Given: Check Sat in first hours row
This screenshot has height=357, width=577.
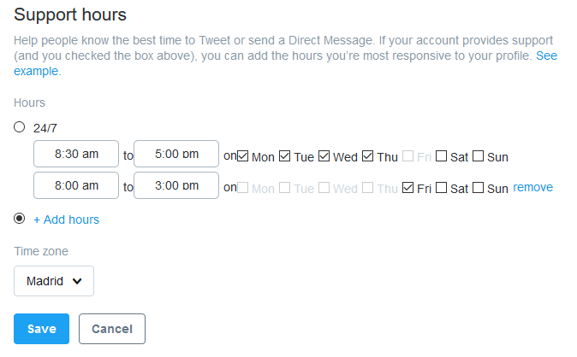Looking at the screenshot, I should coord(441,156).
